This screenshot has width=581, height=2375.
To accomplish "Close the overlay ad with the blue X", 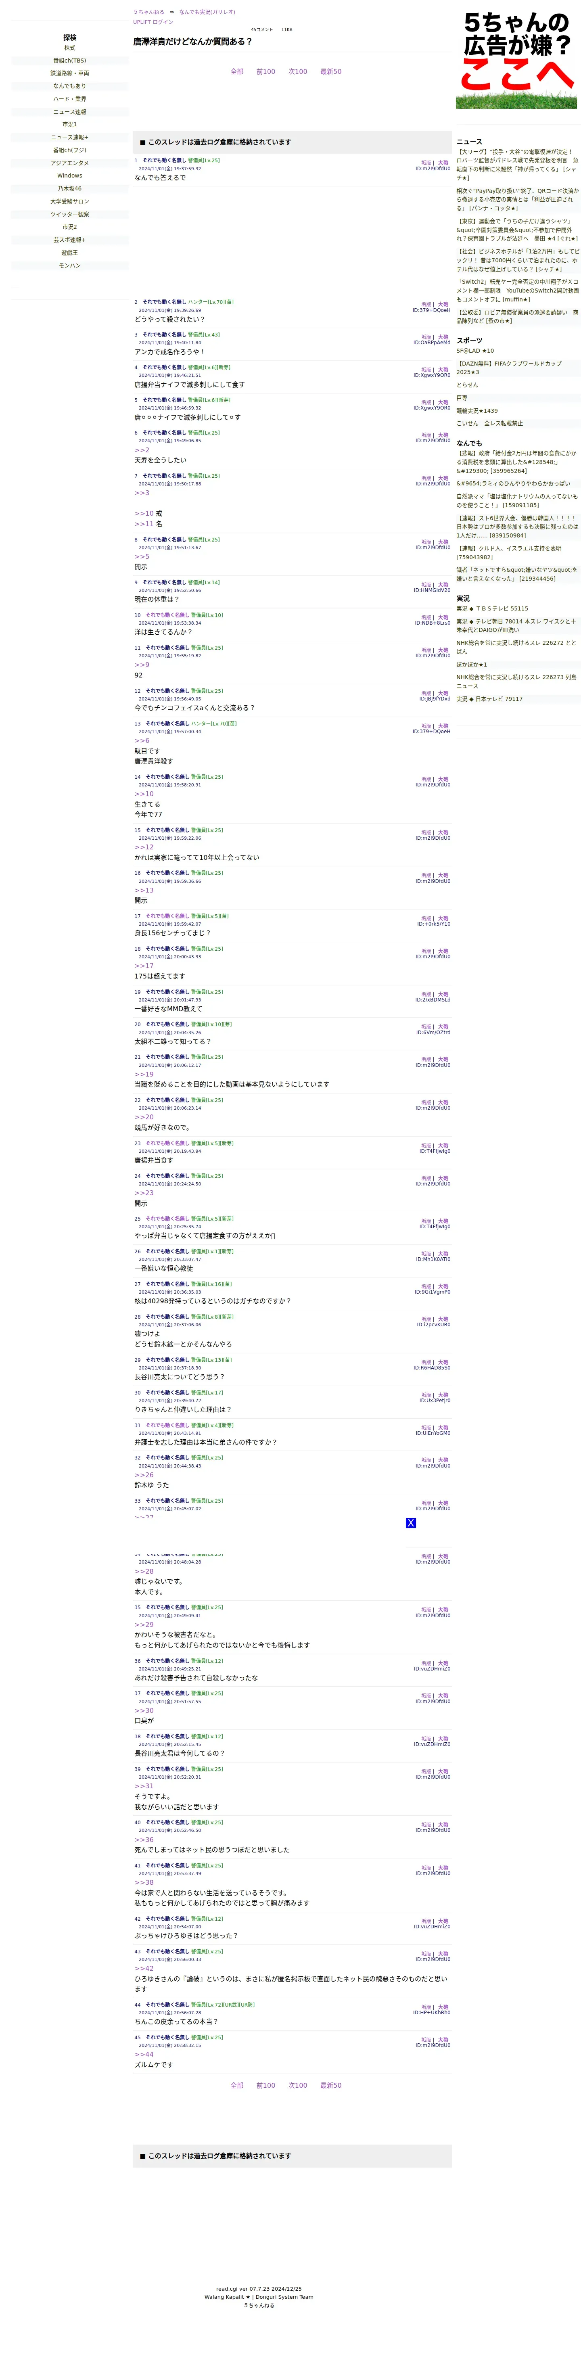I will point(410,1523).
